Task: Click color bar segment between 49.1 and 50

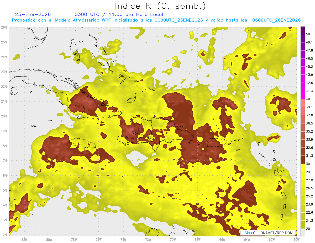Action: [x=303, y=38]
